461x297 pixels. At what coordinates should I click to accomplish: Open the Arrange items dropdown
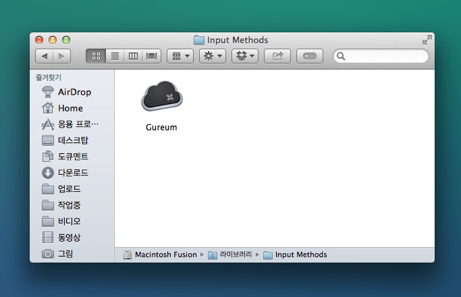click(180, 56)
